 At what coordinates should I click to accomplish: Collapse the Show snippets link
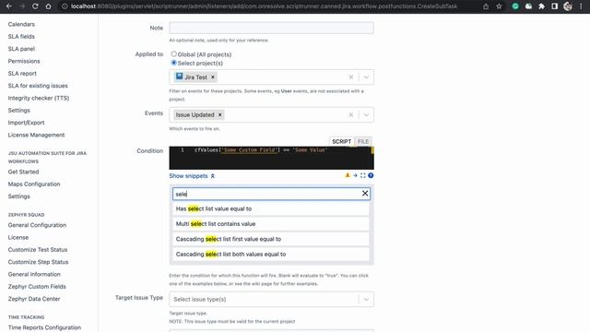pos(192,176)
